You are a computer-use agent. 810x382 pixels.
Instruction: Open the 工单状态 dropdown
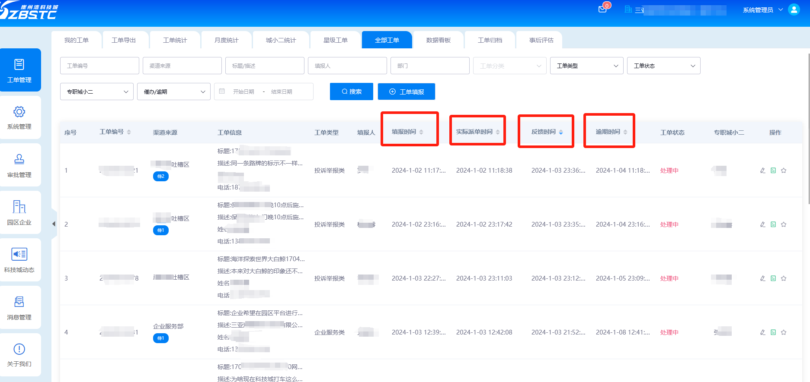tap(664, 66)
